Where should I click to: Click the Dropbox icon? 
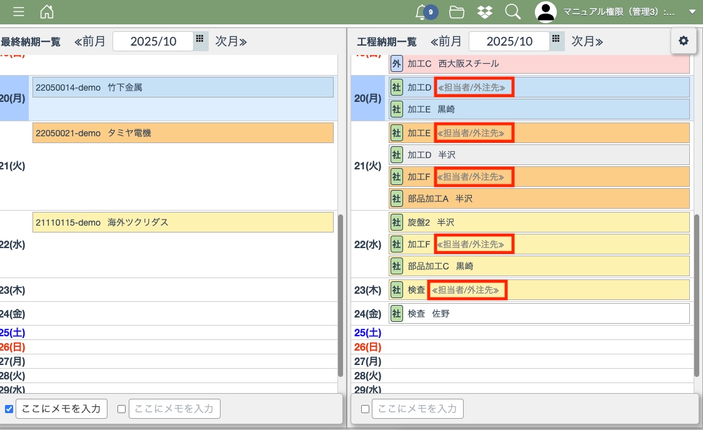484,12
